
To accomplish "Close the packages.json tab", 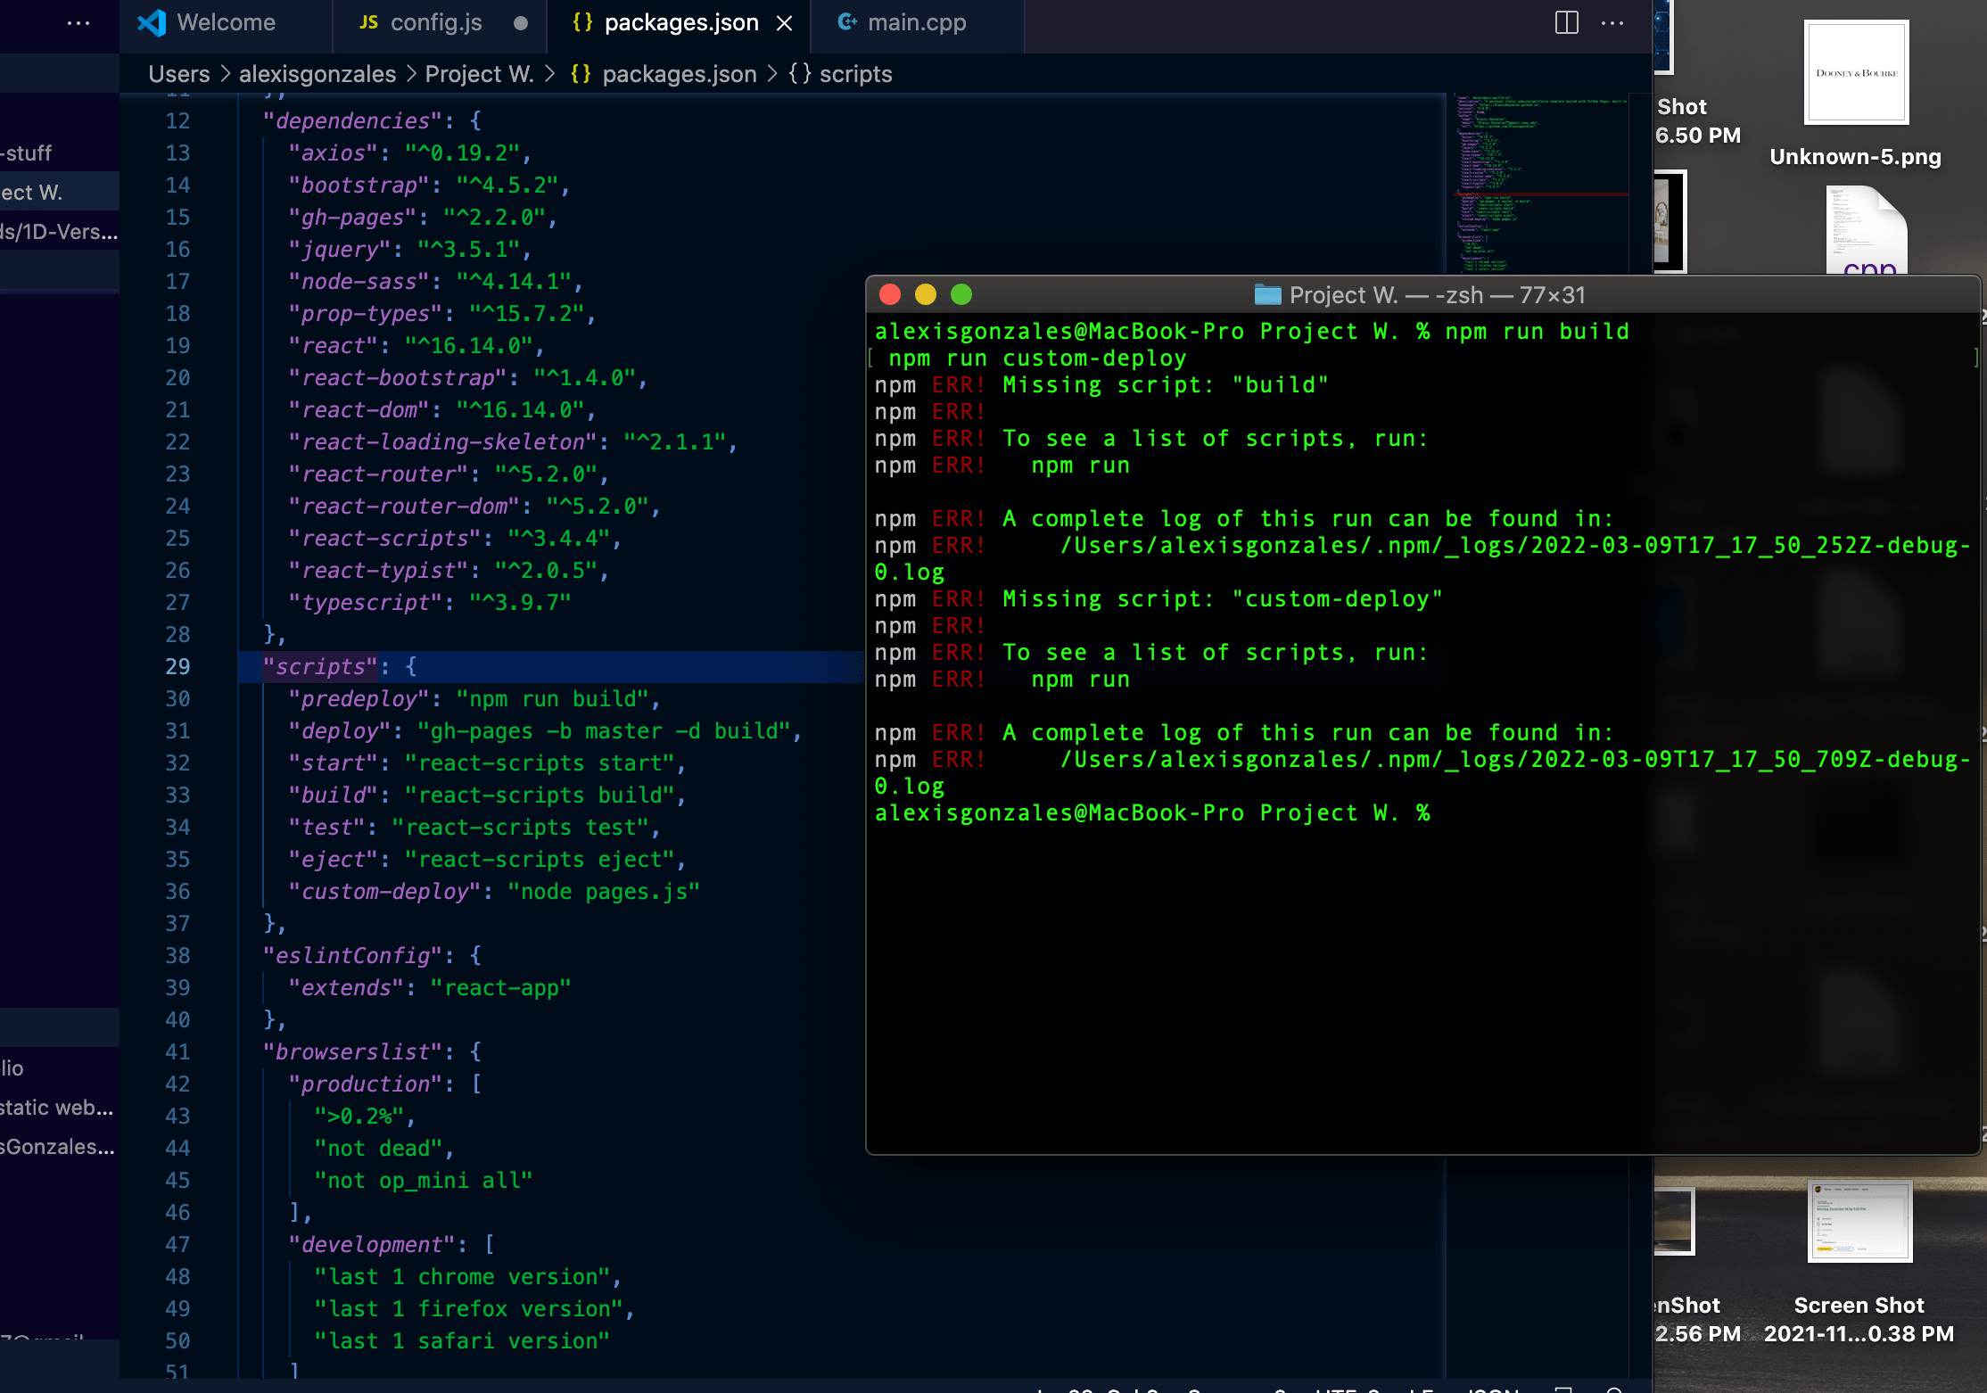I will 784,23.
